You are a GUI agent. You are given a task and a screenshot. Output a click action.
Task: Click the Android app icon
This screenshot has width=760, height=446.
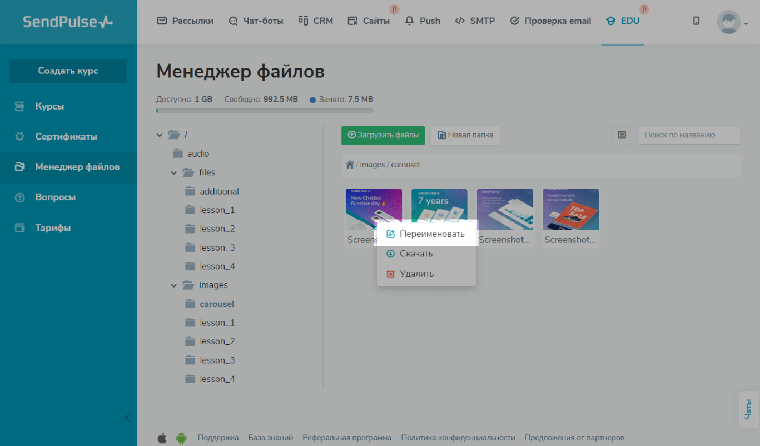pyautogui.click(x=181, y=438)
